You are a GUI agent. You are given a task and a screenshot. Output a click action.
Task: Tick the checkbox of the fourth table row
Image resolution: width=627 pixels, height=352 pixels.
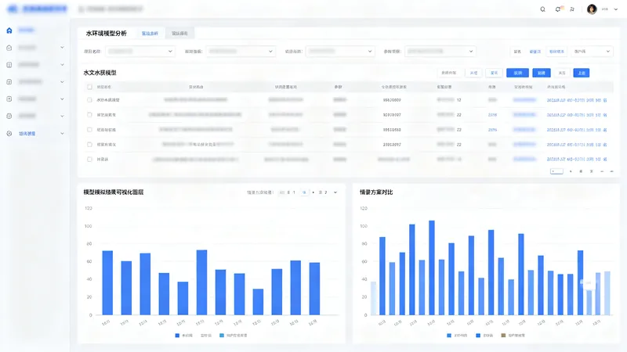click(x=89, y=145)
